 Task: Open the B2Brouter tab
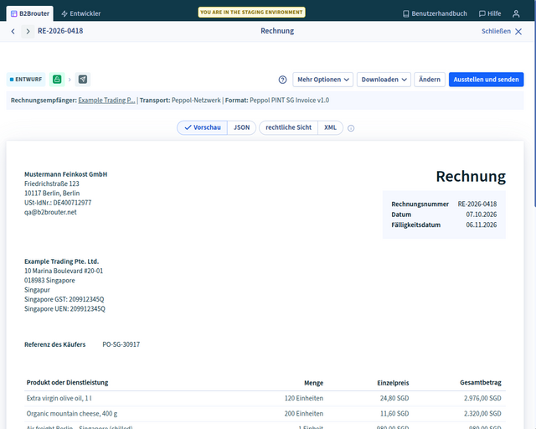click(x=30, y=13)
